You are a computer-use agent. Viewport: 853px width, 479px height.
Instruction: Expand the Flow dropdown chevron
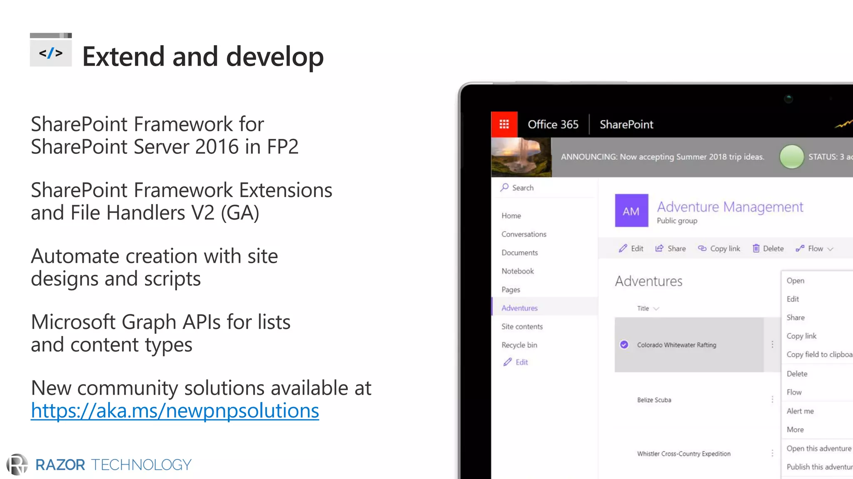[x=830, y=249]
